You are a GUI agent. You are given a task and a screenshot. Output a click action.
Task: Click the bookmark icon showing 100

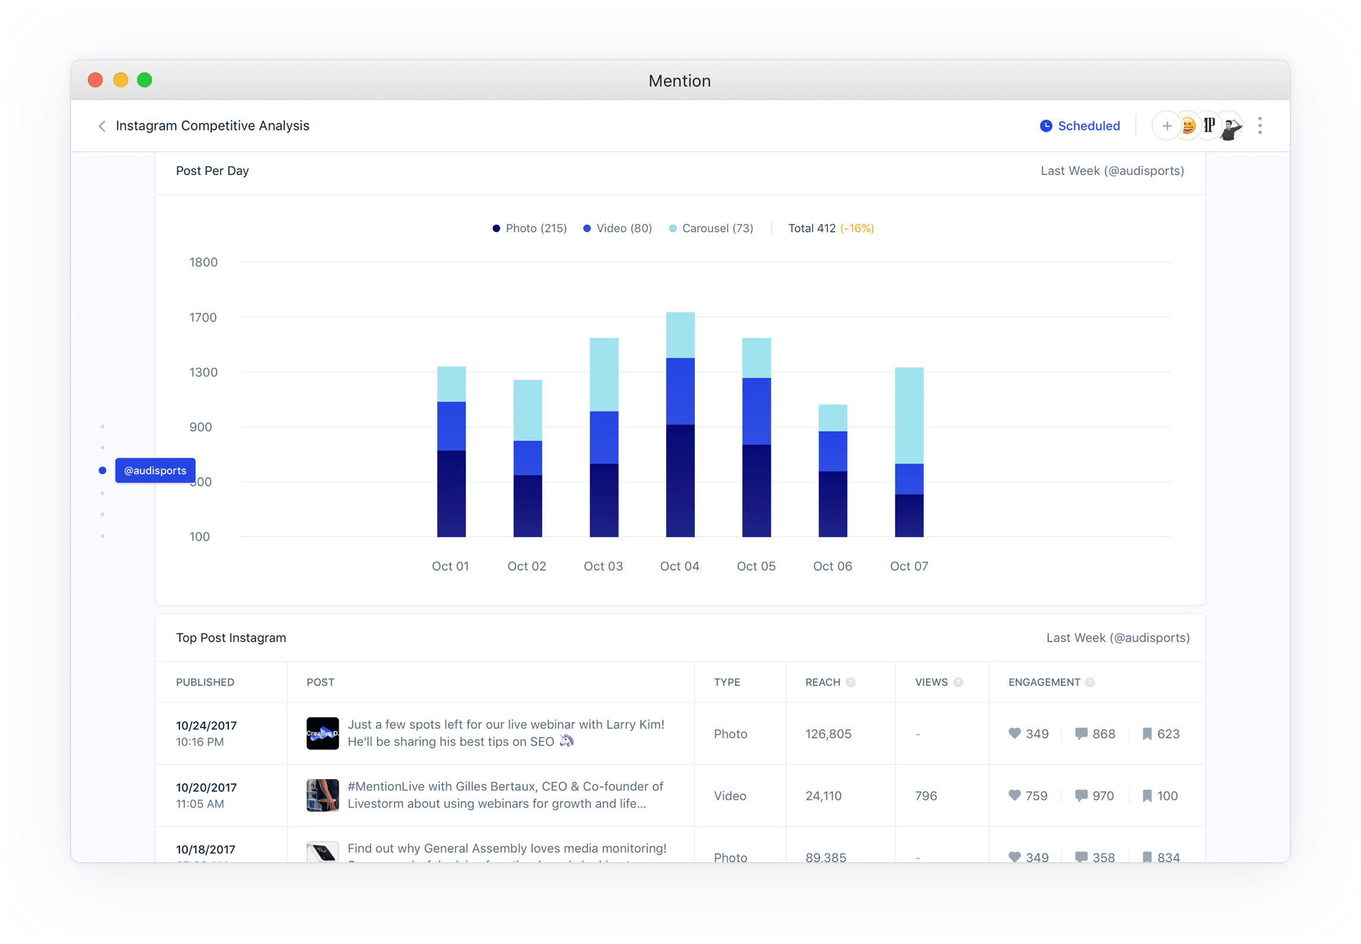(1147, 795)
